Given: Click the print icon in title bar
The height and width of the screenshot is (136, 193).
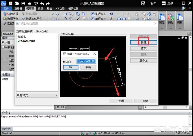Looking at the screenshot, I should pos(36,4).
